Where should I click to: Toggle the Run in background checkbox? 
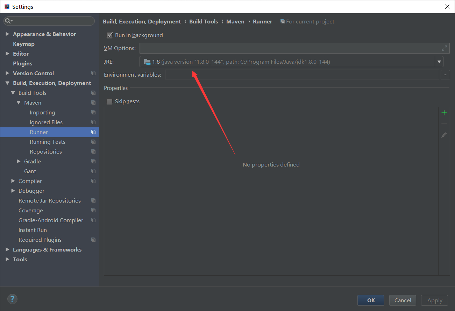[109, 35]
